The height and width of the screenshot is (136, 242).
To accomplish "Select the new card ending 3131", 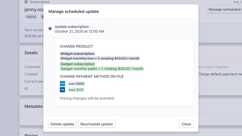I will pos(76,90).
